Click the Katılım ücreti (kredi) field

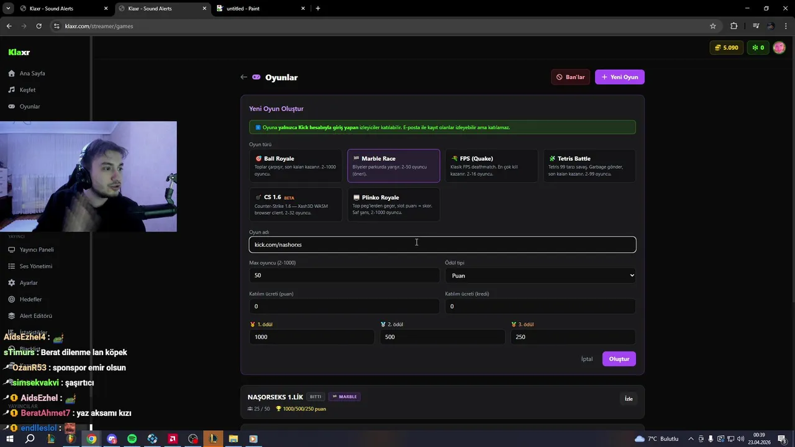pos(540,306)
